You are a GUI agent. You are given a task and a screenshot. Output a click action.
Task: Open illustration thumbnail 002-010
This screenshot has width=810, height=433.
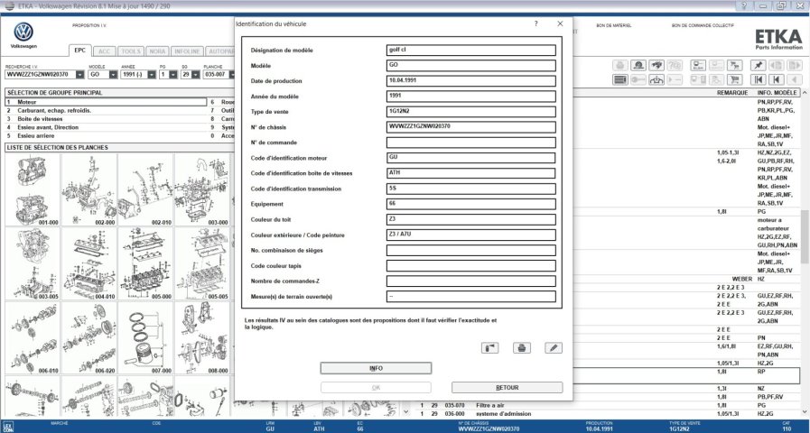pyautogui.click(x=145, y=190)
